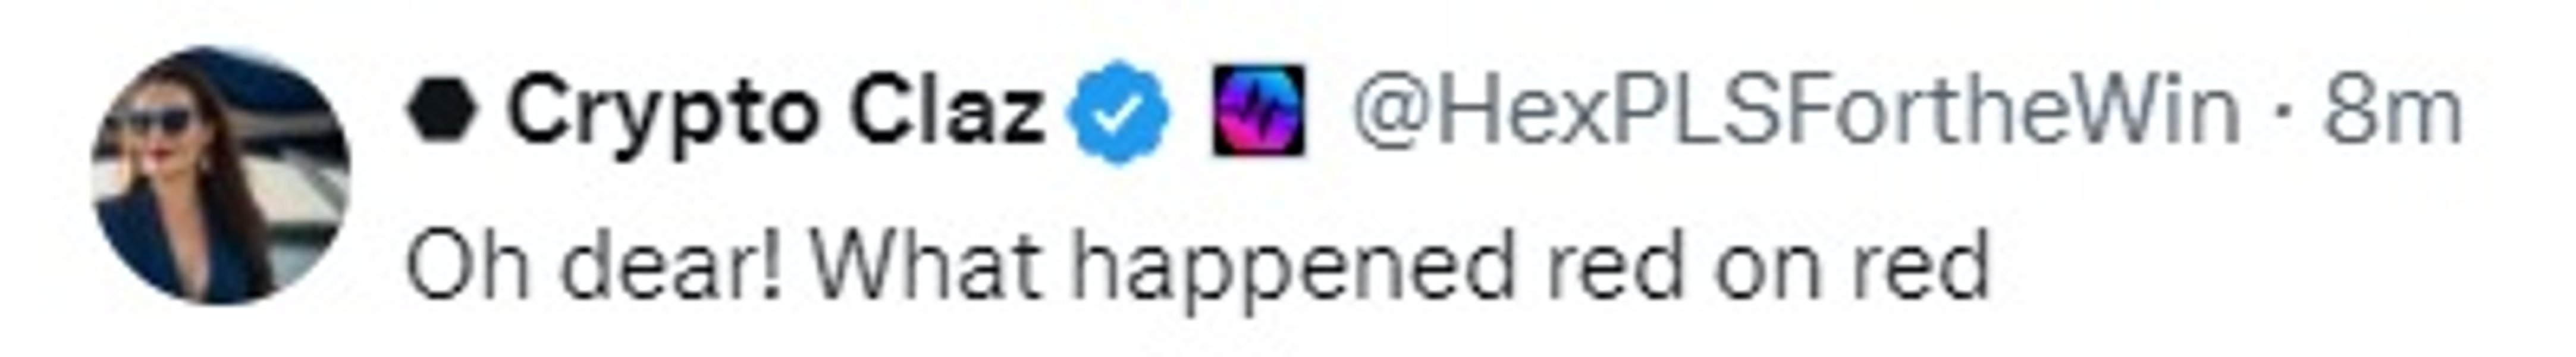Open Crypto Claz's profile avatar photo
Screen dimensions: 2576x357
(x=221, y=176)
